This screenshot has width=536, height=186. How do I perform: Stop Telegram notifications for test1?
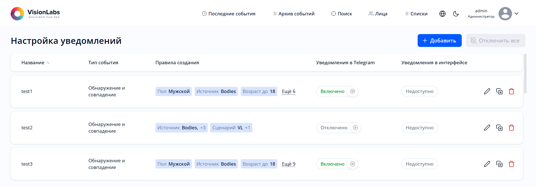point(353,91)
